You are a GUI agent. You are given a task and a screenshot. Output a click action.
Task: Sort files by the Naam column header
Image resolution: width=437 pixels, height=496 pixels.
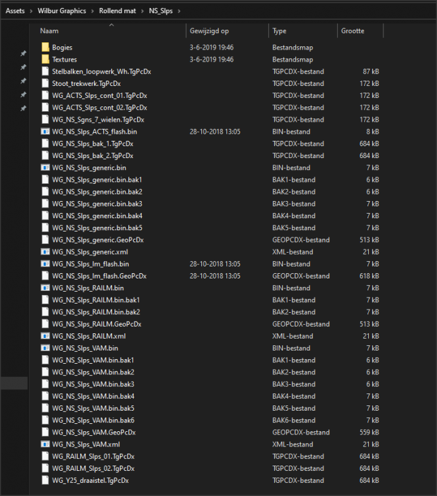coord(50,31)
